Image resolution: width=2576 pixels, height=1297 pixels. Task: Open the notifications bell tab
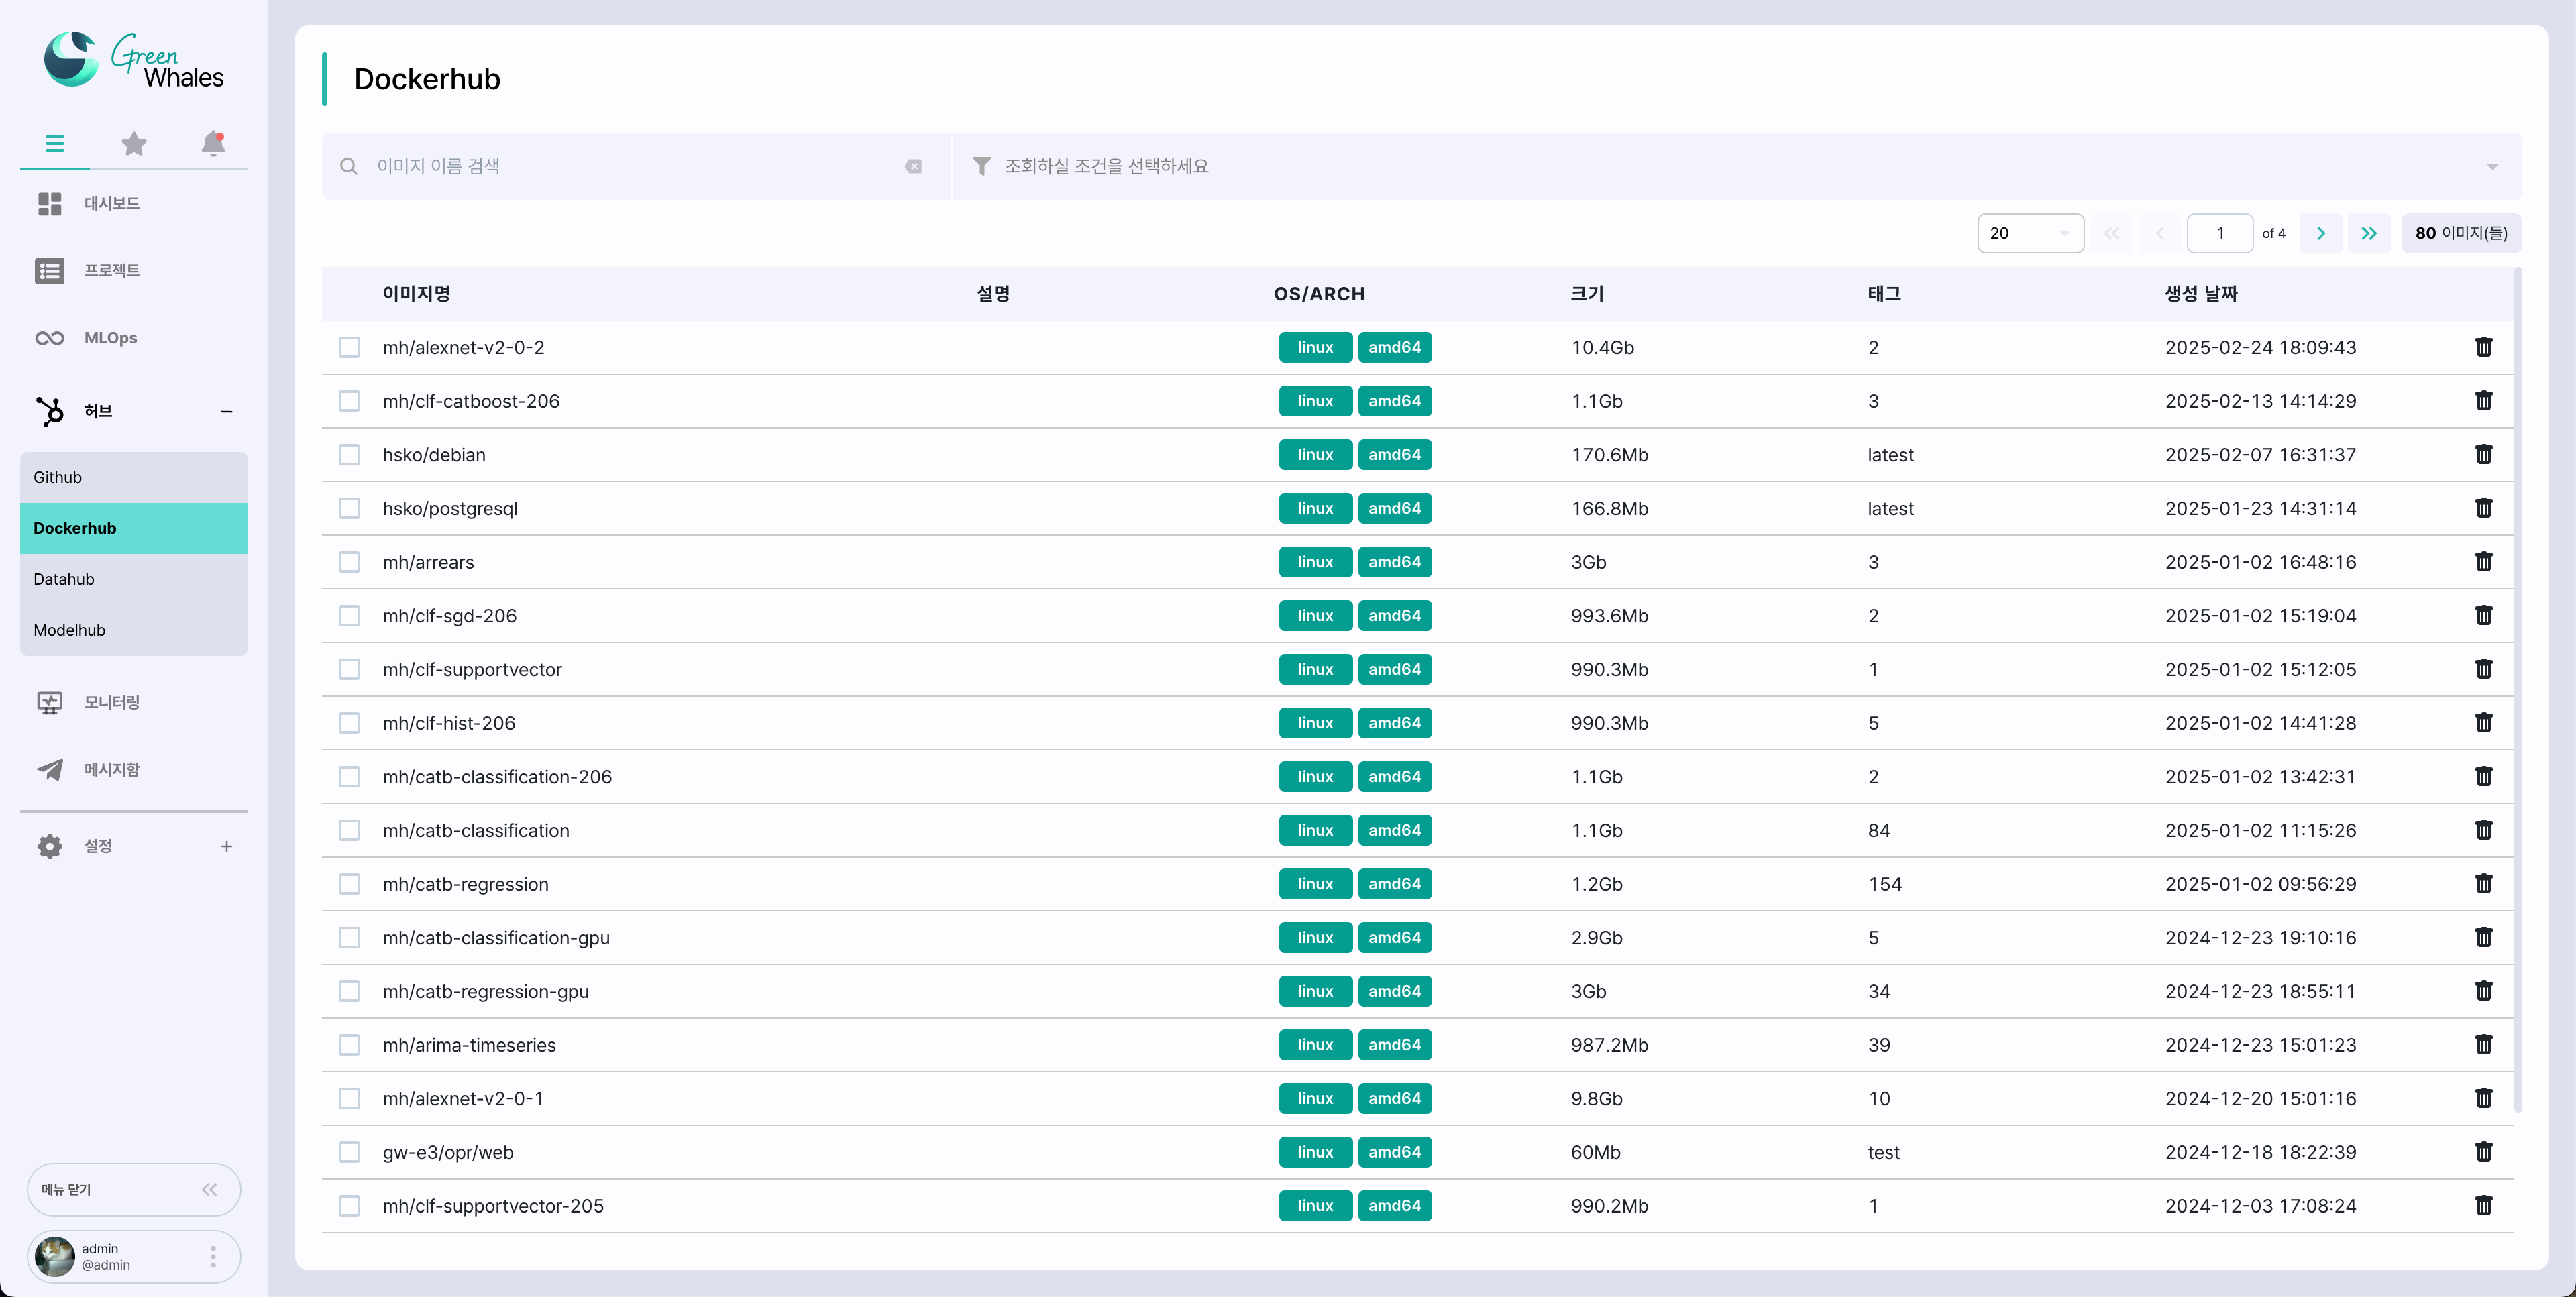(x=213, y=144)
